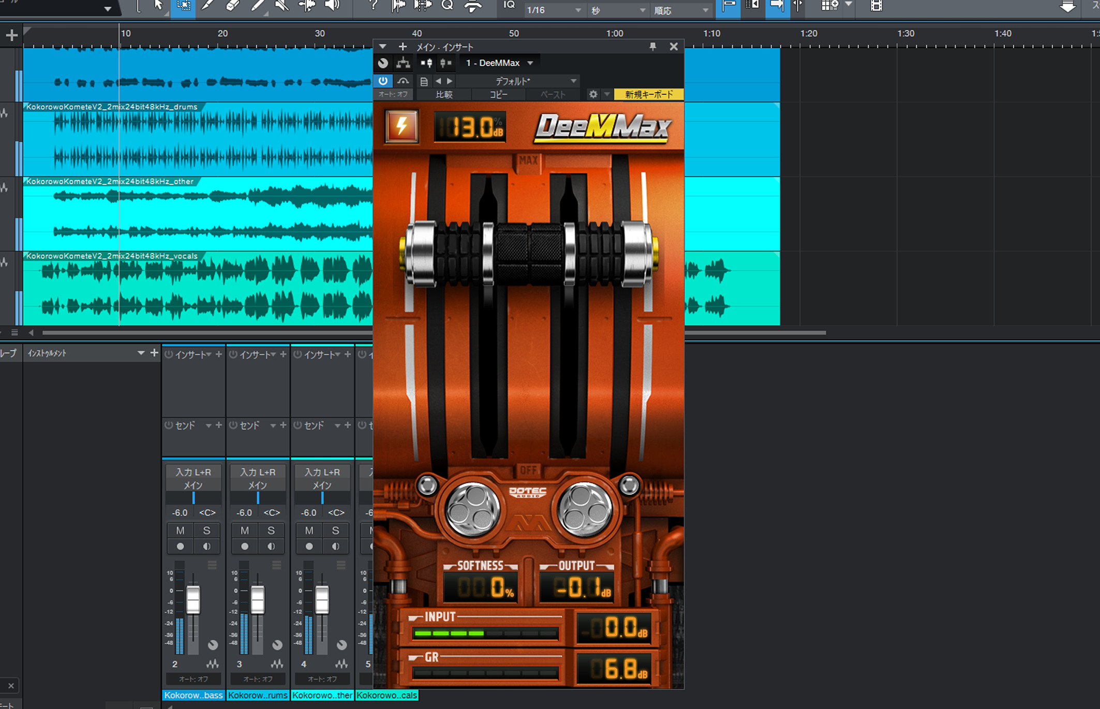Click plus icon in plugin window header

403,47
